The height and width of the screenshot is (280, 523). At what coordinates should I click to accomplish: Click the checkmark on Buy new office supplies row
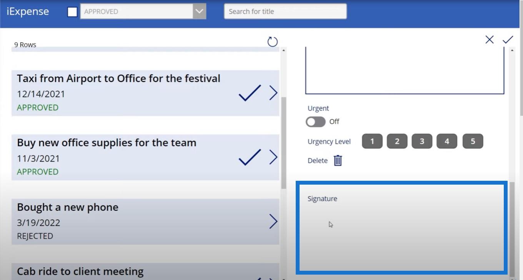tap(250, 157)
